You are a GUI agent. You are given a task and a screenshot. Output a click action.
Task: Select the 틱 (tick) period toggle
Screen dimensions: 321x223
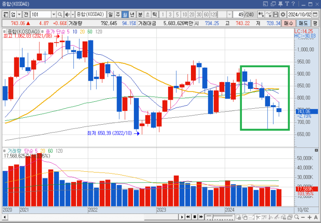pos(155,15)
